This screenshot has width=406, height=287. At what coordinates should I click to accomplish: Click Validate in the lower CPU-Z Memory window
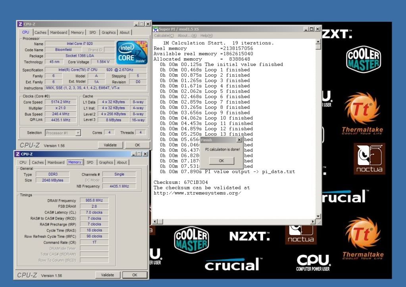click(x=108, y=275)
